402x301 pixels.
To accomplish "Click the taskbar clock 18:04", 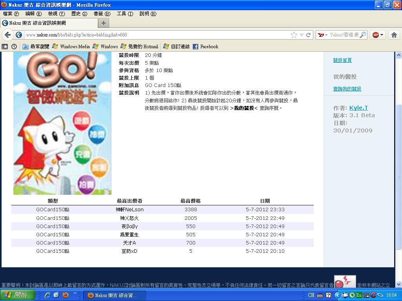I will coord(391,295).
